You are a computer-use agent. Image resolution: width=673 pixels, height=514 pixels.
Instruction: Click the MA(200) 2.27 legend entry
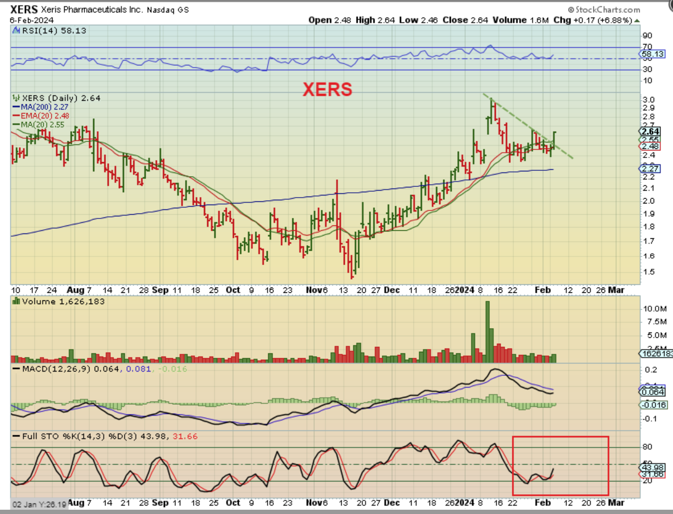tap(41, 107)
